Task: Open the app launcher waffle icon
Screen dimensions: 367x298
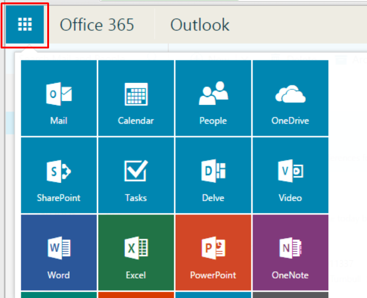Action: tap(25, 24)
